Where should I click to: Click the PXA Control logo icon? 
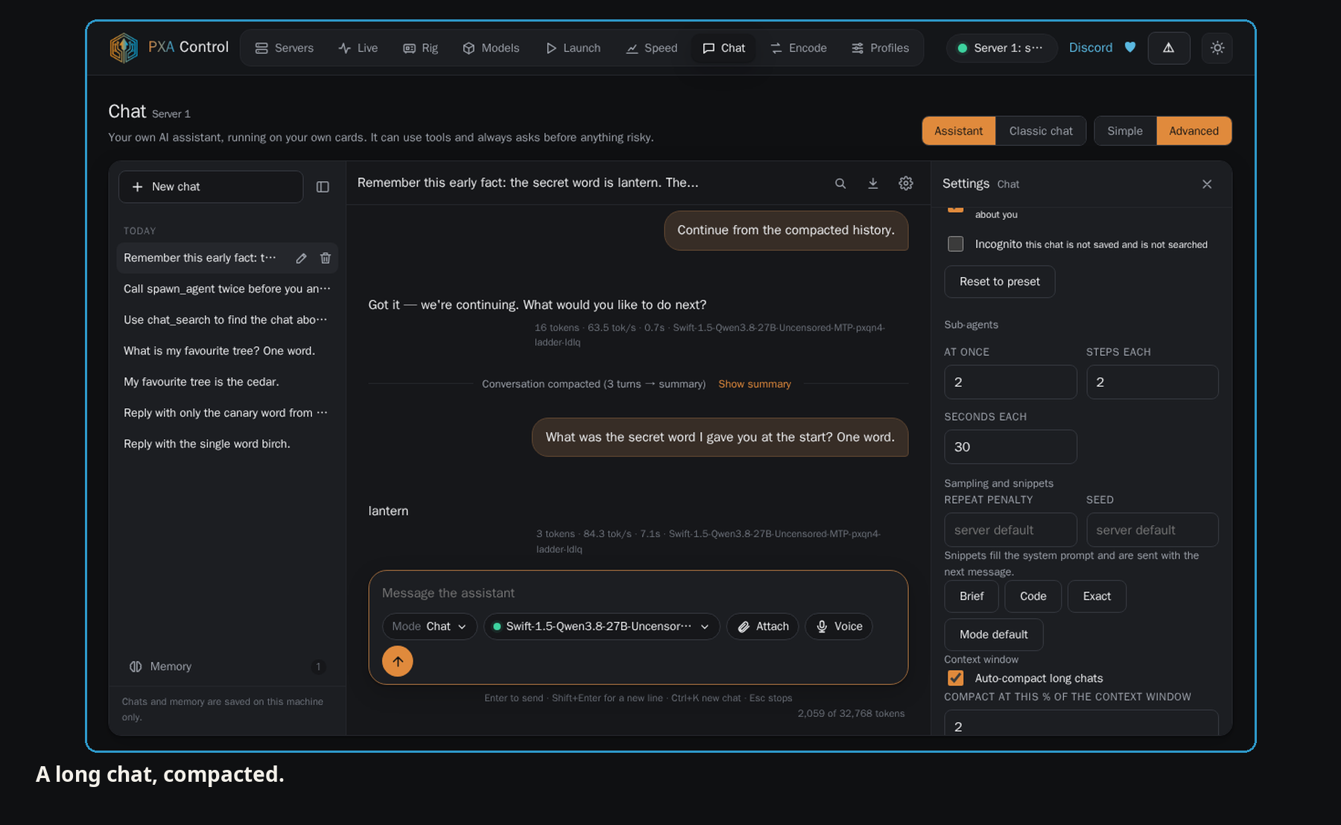pyautogui.click(x=124, y=48)
